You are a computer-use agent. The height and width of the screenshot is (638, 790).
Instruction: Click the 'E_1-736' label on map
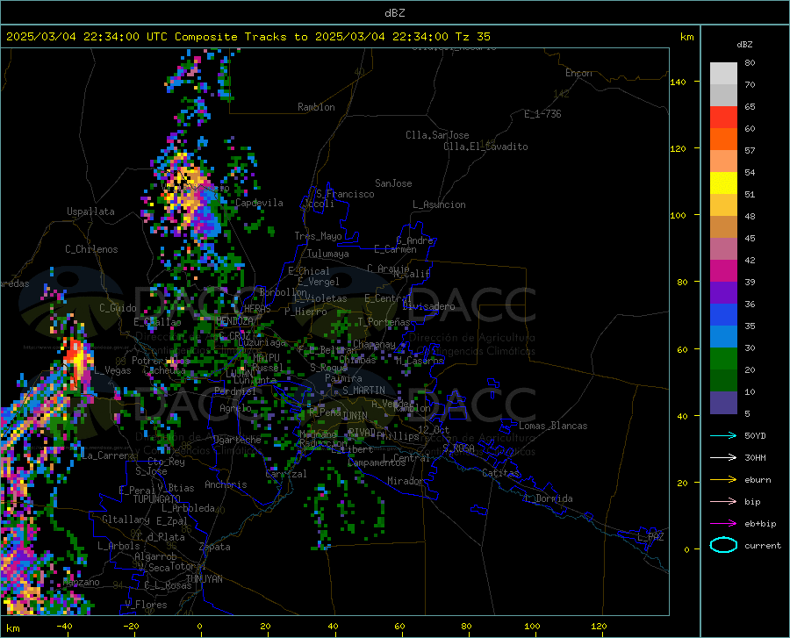pos(542,114)
